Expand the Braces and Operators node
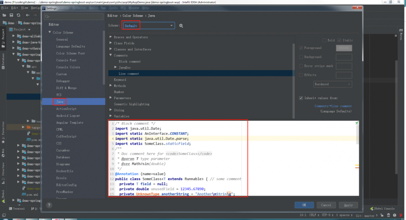406x220 pixels. 110,37
